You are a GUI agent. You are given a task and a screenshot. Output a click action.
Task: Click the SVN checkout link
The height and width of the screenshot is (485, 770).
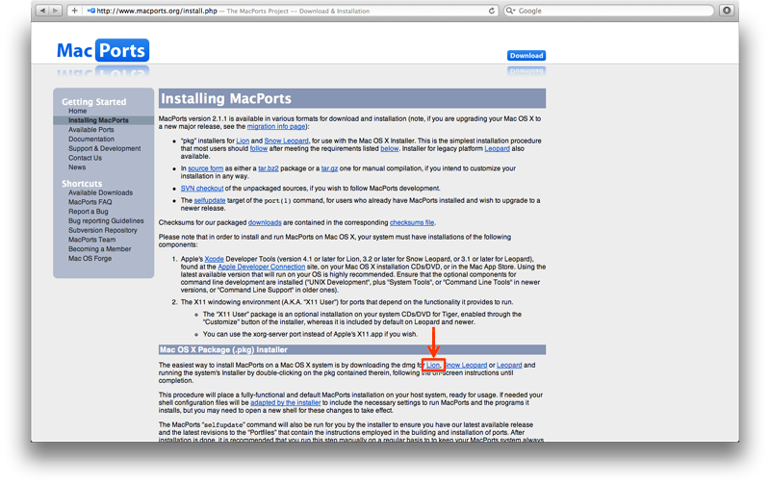tap(202, 189)
